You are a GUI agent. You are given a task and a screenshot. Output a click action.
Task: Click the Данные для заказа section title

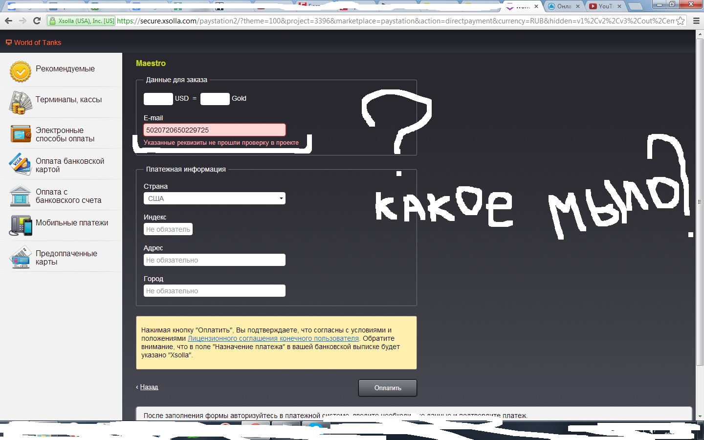point(176,80)
